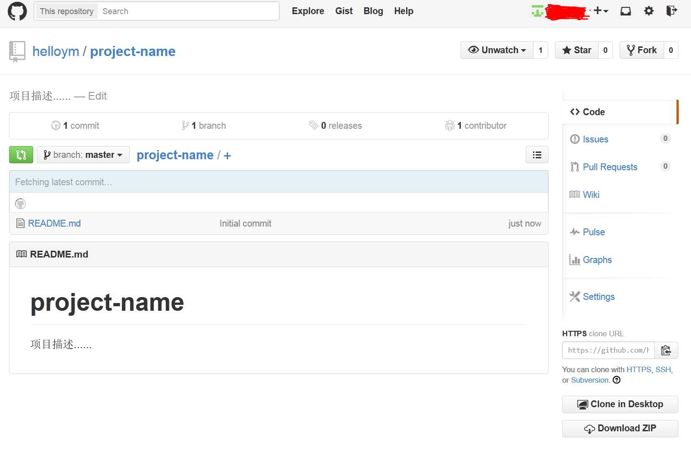Open the create-new plus dropdown in header
The image size is (691, 460).
pyautogui.click(x=601, y=11)
